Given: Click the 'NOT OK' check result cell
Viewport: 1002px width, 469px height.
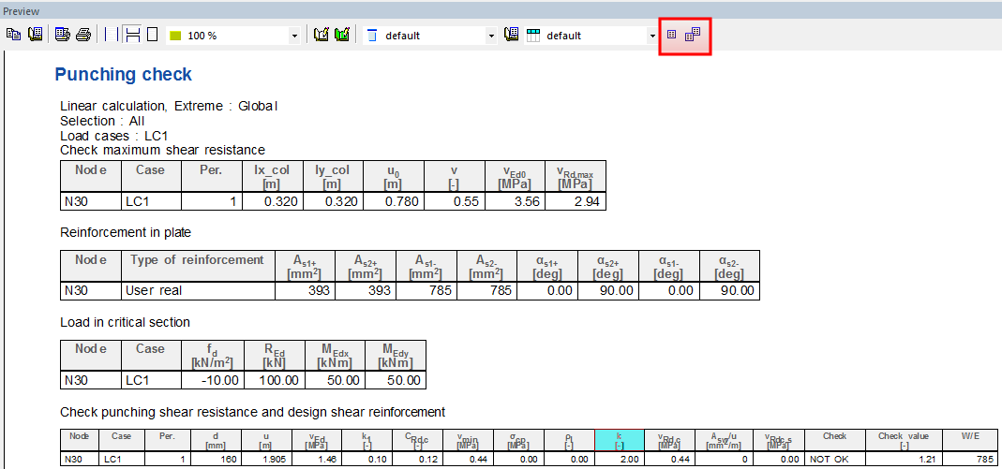Looking at the screenshot, I should [x=829, y=459].
